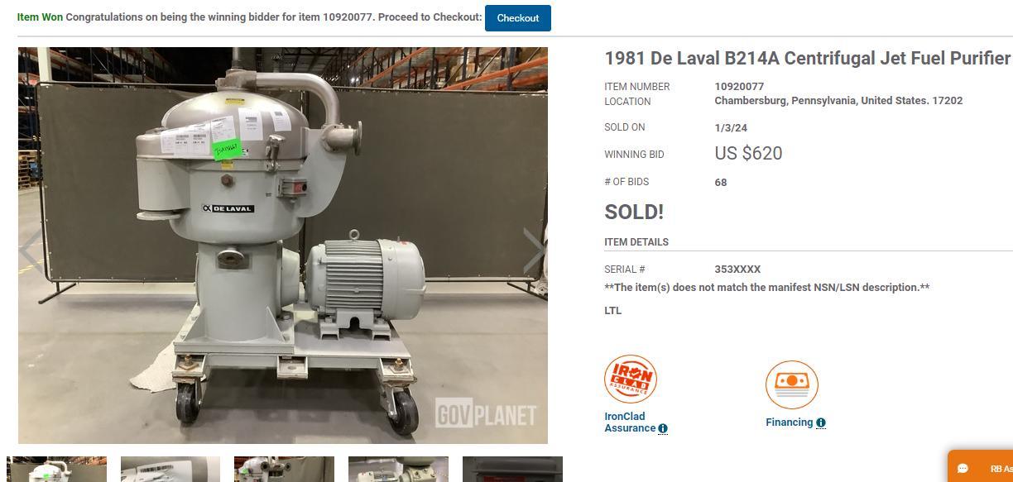
Task: Open the IronClad Assurance link
Action: (630, 422)
